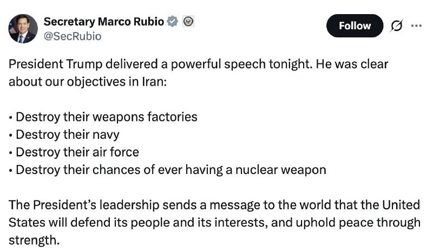Image resolution: width=433 pixels, height=251 pixels.
Task: Click the Secretary Marco Rubio display name
Action: pyautogui.click(x=104, y=22)
